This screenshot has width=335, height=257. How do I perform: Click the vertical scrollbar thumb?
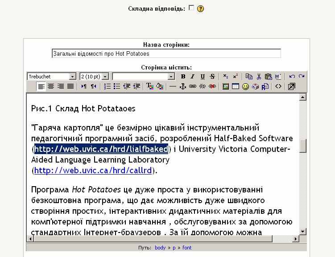302,146
